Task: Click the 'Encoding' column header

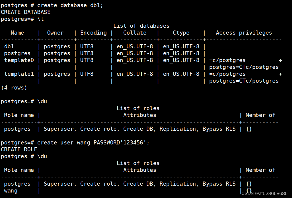Action: tap(93, 33)
